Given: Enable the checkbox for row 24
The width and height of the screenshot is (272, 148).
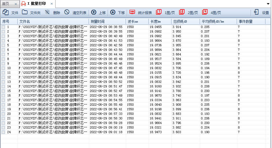Looking at the screenshot, I should [3, 132].
